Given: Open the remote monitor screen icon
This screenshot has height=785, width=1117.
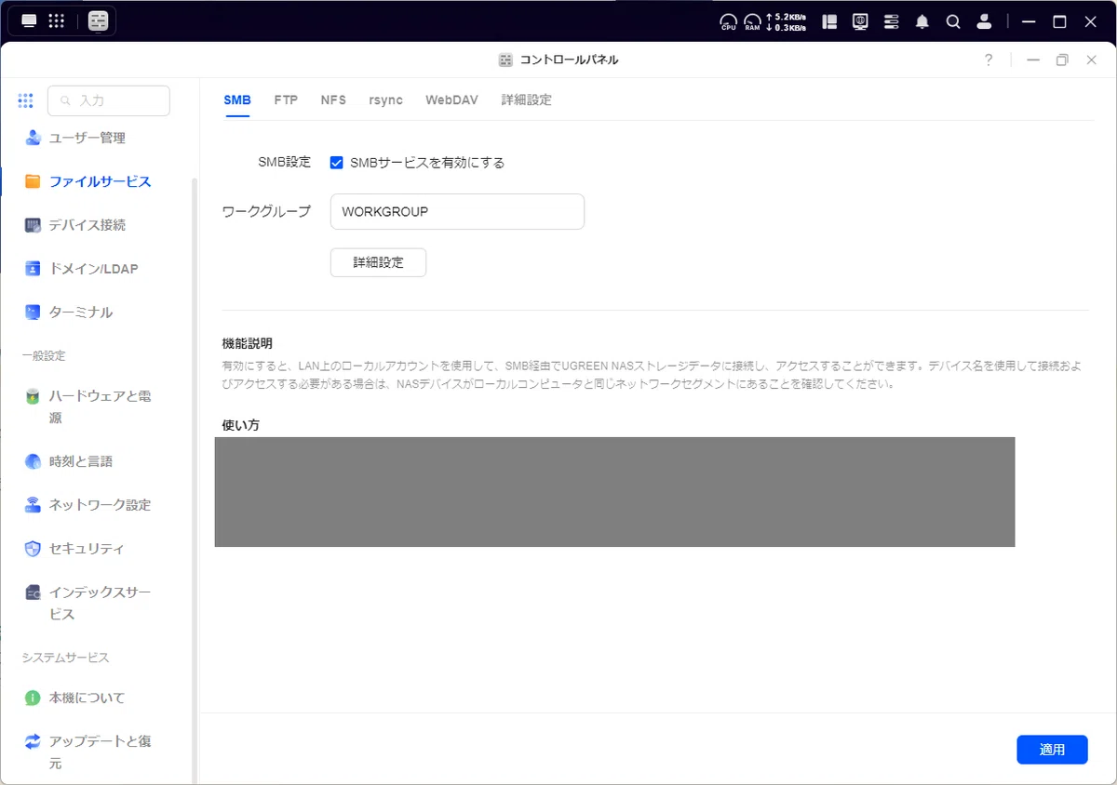Looking at the screenshot, I should 861,21.
